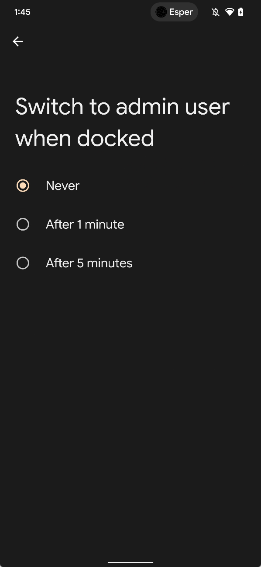Screen dimensions: 261x567
Task: Tap the Never label text
Action: [x=62, y=185]
